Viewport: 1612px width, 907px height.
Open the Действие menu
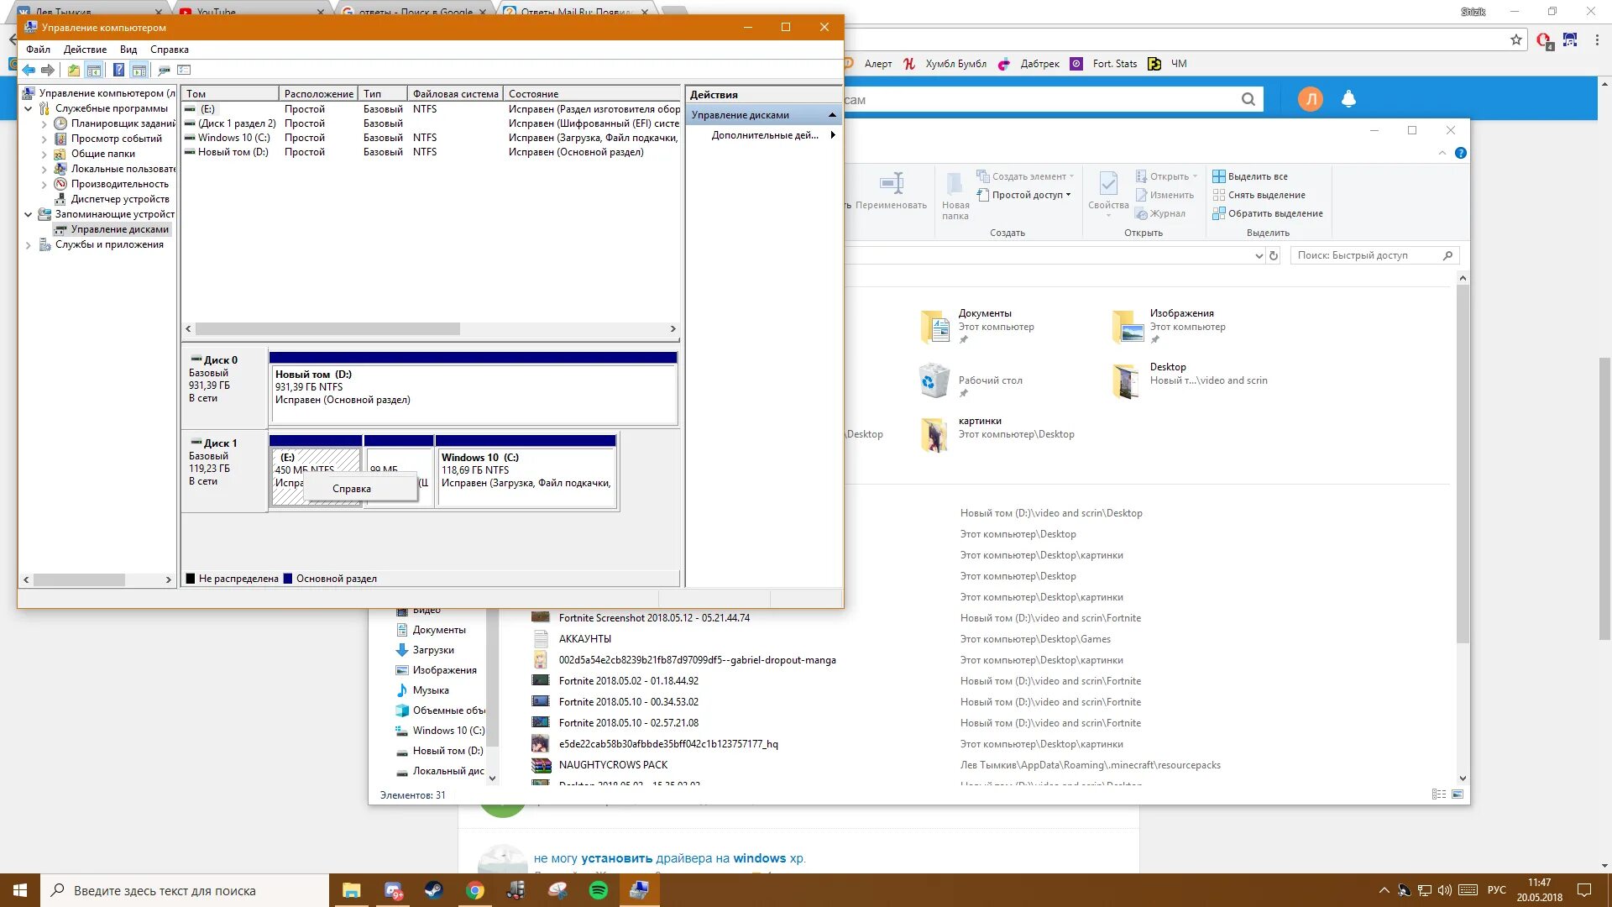[x=85, y=50]
